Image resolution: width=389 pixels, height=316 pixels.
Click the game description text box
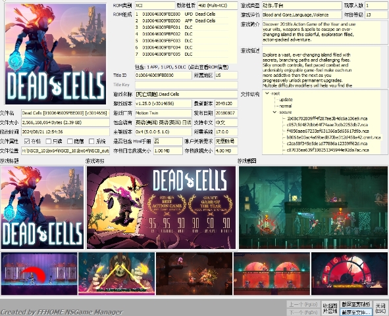point(324,67)
